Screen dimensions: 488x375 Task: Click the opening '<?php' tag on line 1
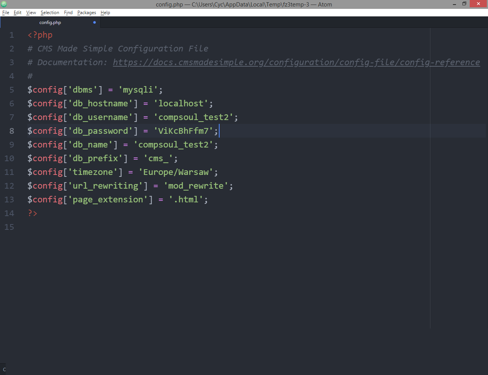coord(40,35)
